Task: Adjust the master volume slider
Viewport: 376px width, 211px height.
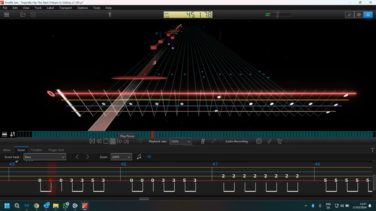Action: coord(278,15)
